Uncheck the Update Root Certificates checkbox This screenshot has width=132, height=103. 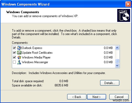14,53
